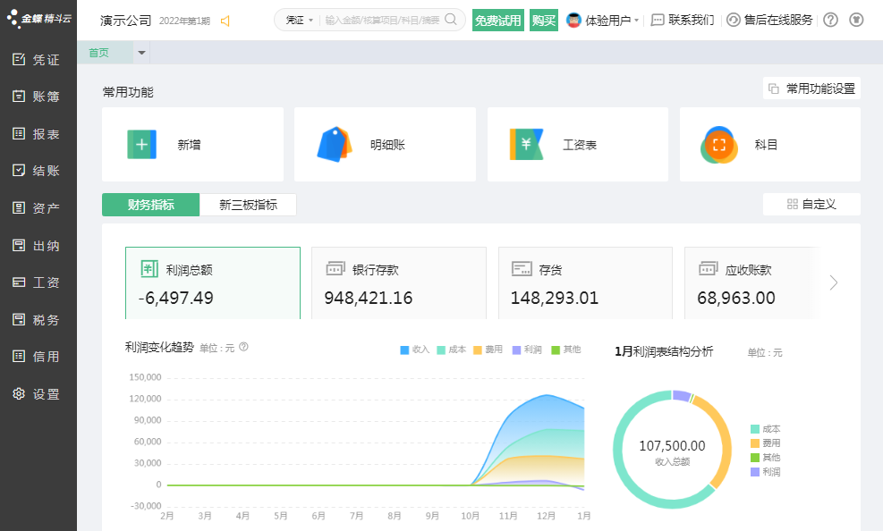Expand the 体验用户 account dropdown

coord(636,21)
